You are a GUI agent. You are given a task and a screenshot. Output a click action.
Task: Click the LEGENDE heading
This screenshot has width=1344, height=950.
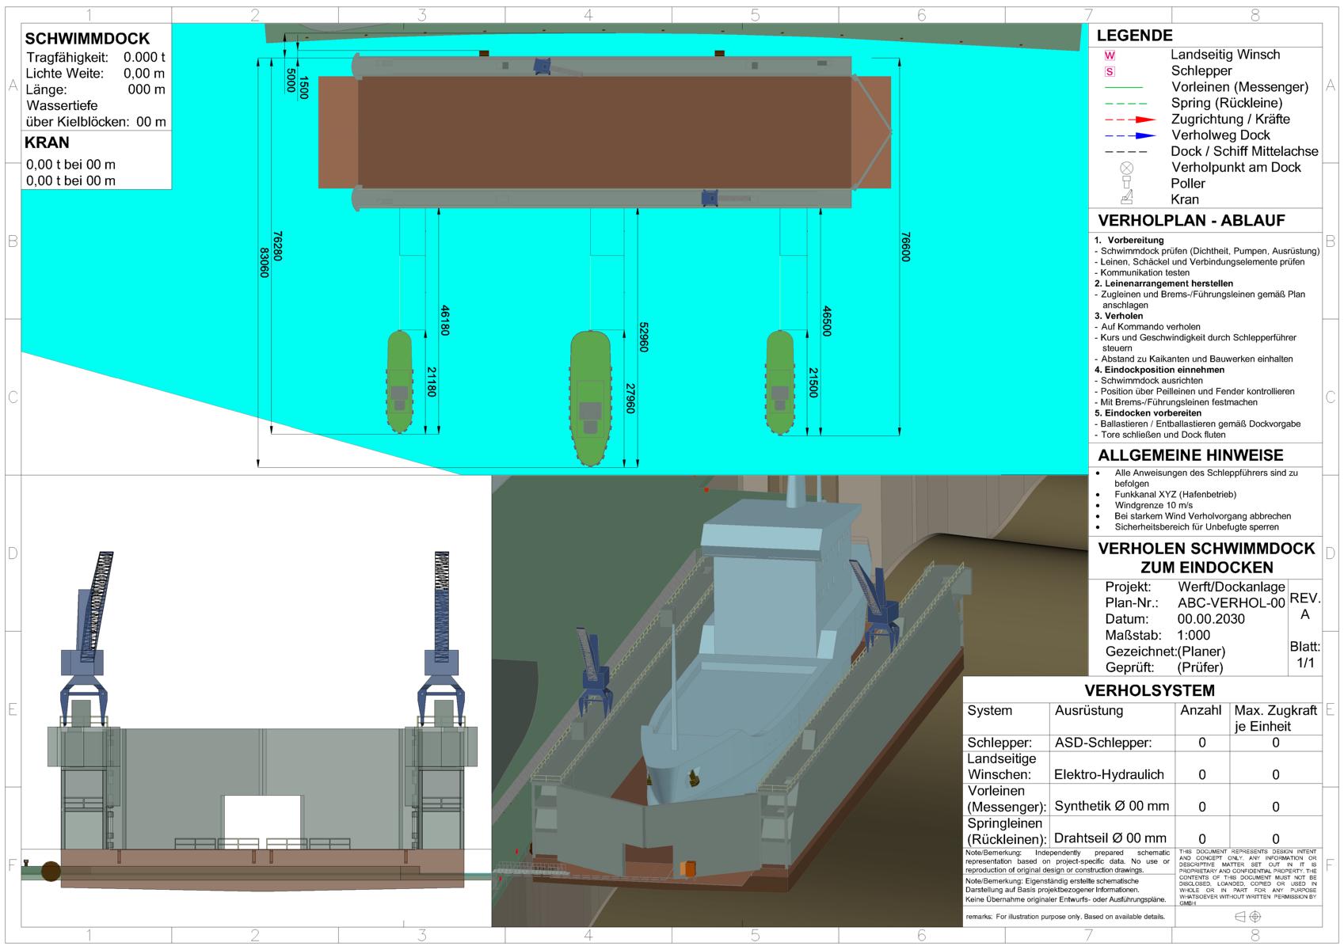[x=1134, y=36]
